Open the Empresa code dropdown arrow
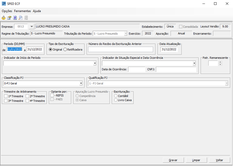Screen dimensions: 233x166 point(32,26)
